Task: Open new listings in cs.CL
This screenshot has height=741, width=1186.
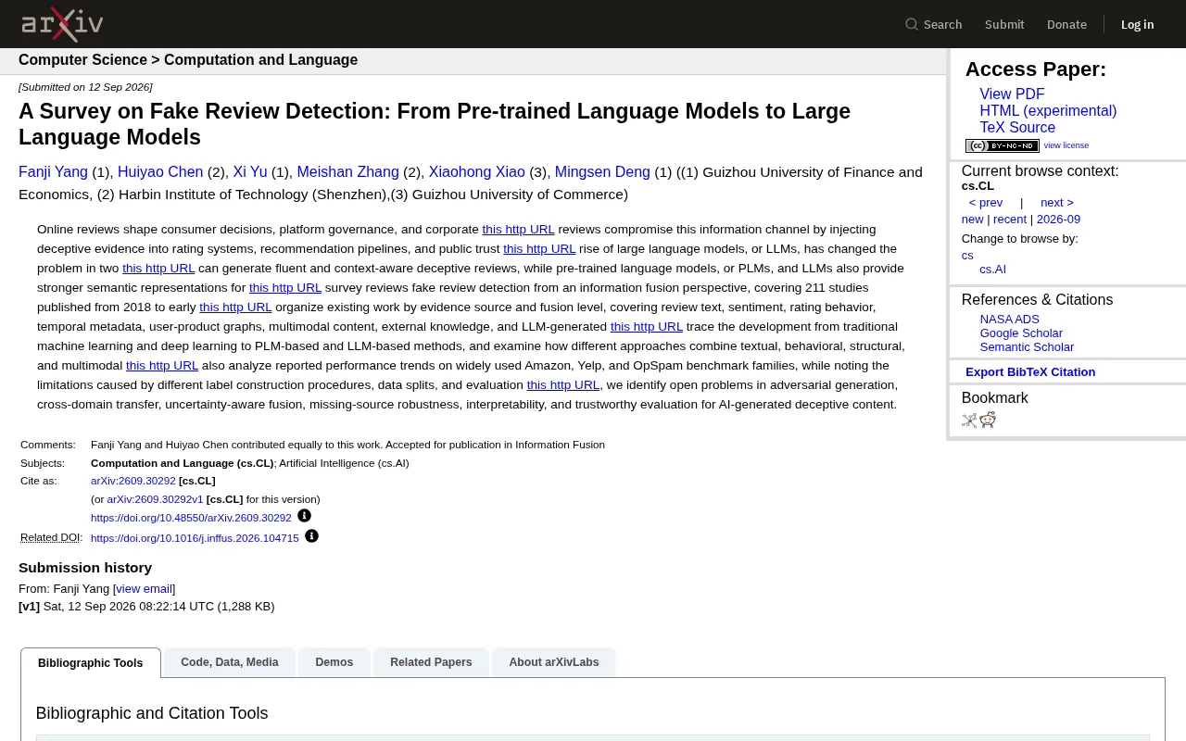Action: pos(972,220)
